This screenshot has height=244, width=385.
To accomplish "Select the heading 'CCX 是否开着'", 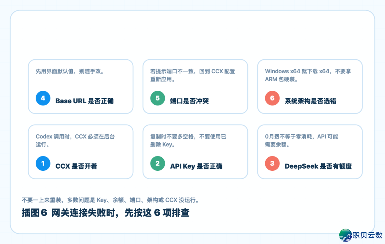I will (x=76, y=166).
